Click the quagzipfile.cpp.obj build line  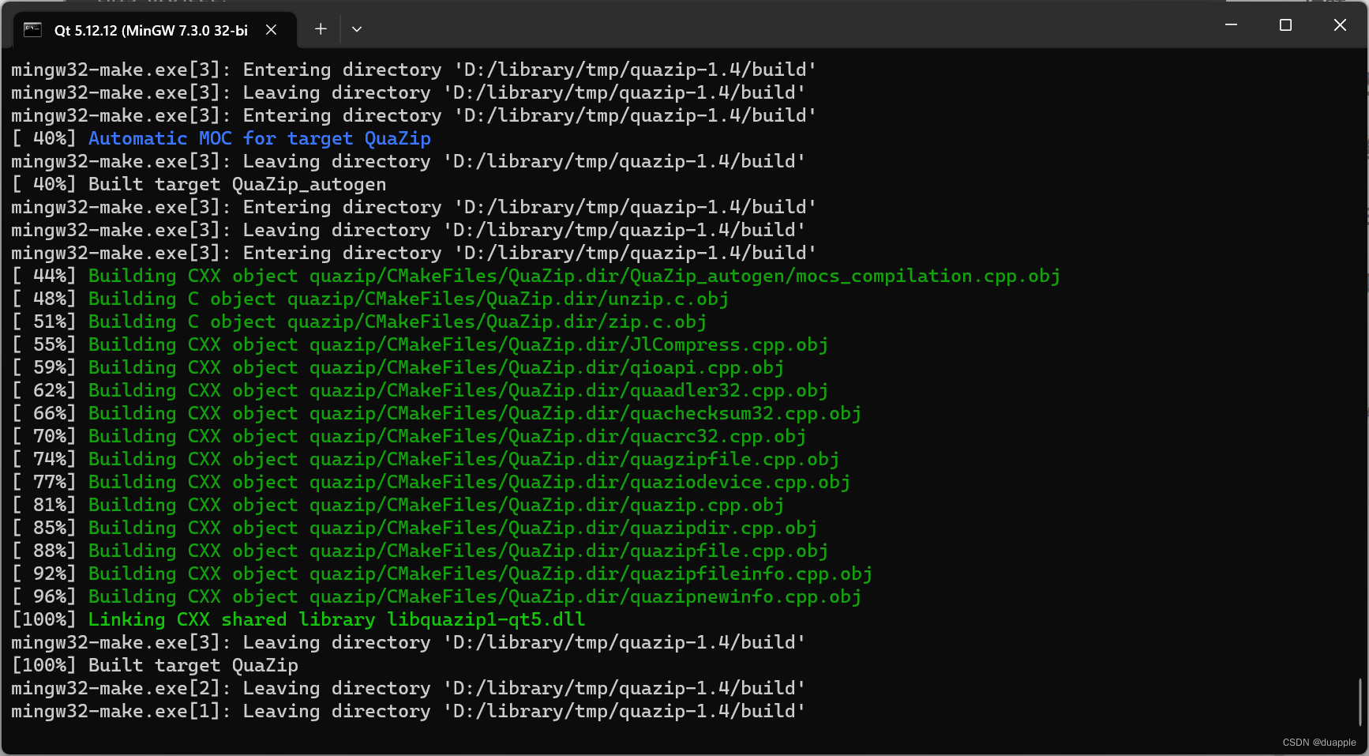point(425,459)
